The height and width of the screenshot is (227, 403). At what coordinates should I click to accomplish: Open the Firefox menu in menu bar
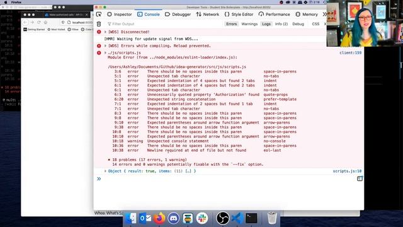pyautogui.click(x=16, y=2)
